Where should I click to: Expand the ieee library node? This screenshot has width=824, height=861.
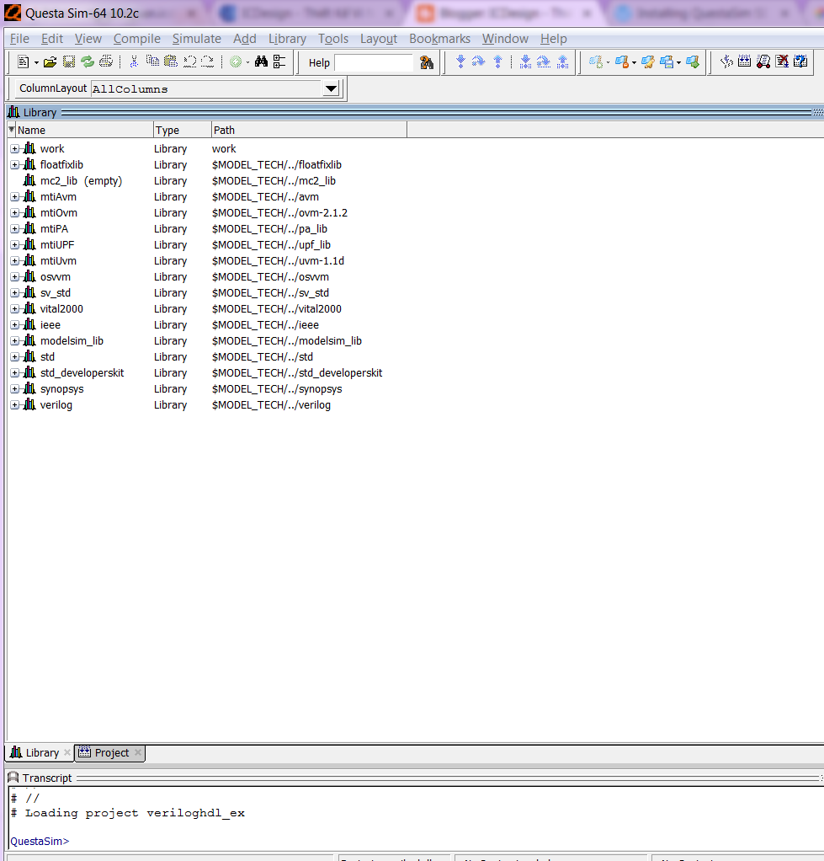[15, 325]
